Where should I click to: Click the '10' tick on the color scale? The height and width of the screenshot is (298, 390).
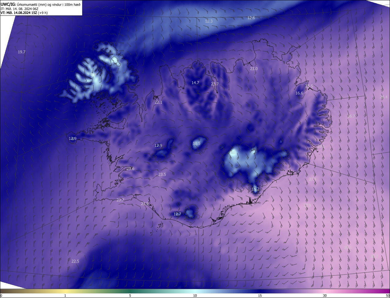click(195, 296)
